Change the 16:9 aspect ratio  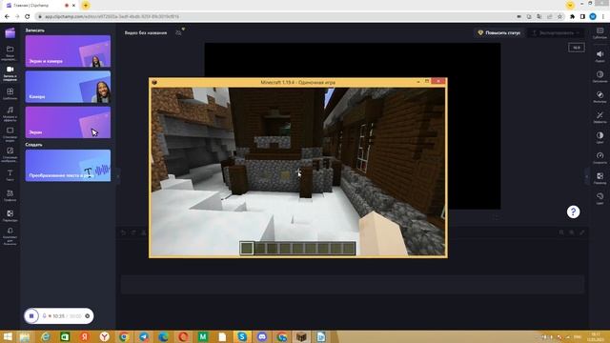tap(576, 48)
